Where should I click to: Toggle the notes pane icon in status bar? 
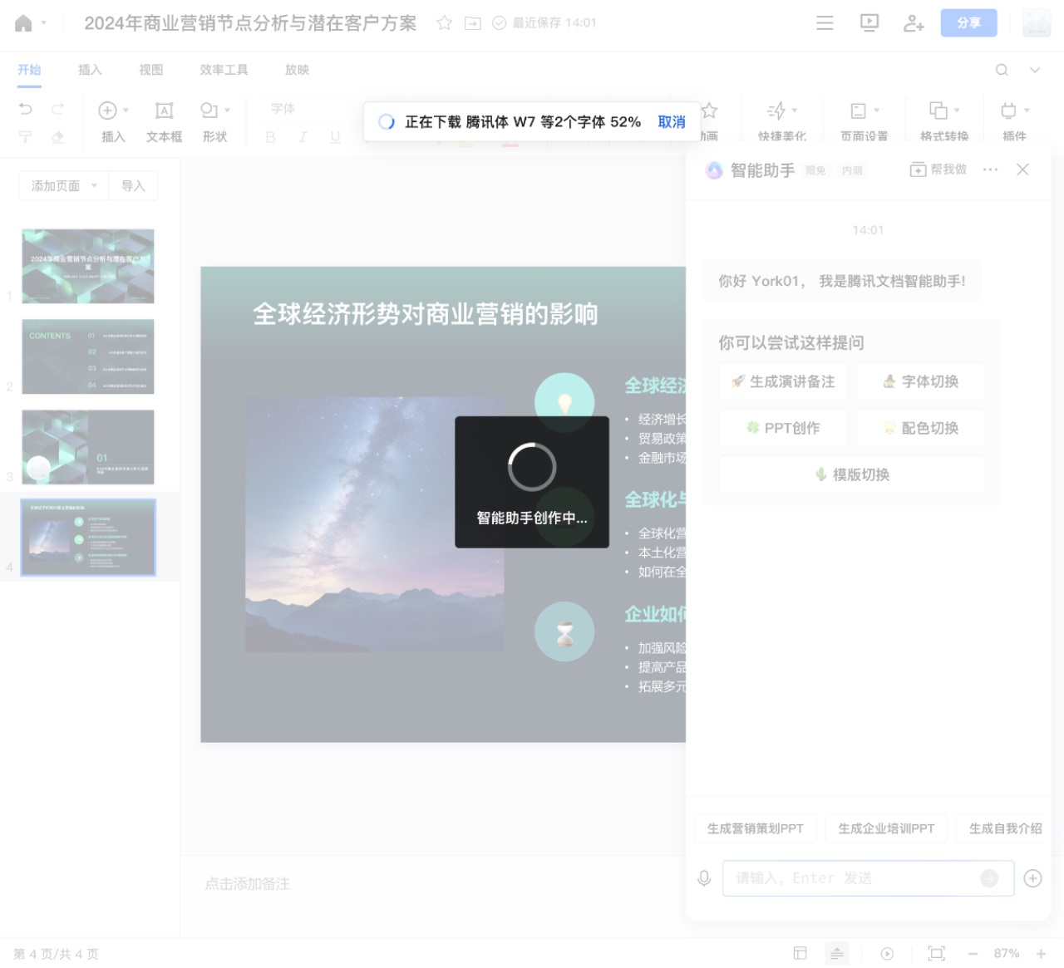coord(837,953)
